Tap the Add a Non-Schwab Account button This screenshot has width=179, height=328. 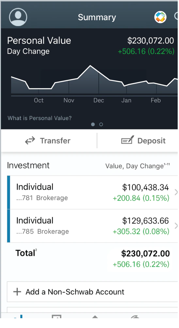pyautogui.click(x=92, y=292)
